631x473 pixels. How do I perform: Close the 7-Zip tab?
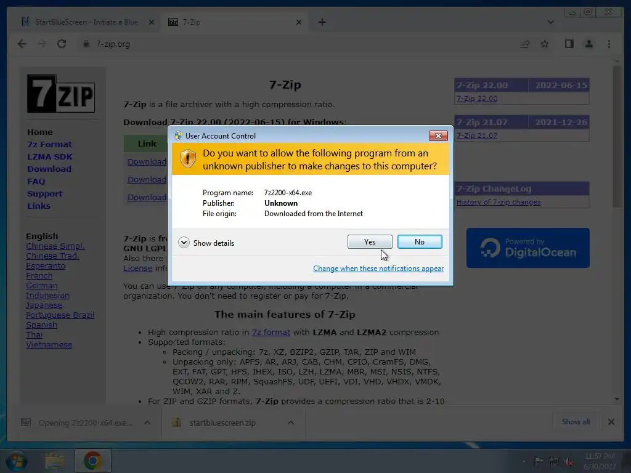tap(299, 22)
